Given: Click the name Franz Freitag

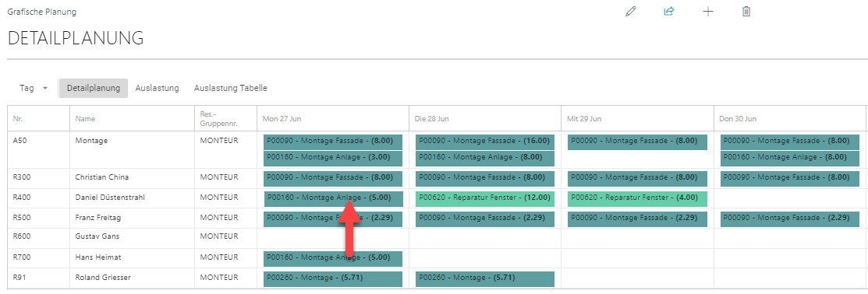Looking at the screenshot, I should 97,218.
